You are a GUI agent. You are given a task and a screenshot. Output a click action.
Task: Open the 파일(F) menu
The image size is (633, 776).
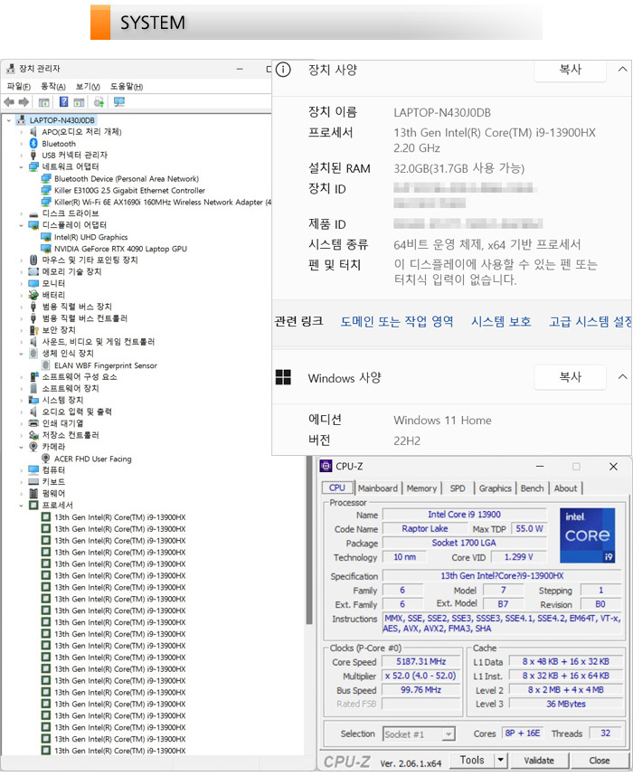coord(19,87)
